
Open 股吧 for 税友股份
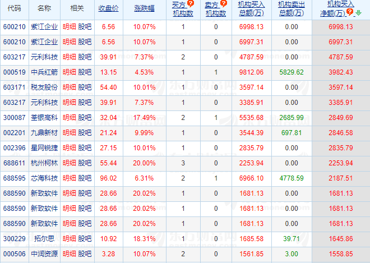coord(85,87)
